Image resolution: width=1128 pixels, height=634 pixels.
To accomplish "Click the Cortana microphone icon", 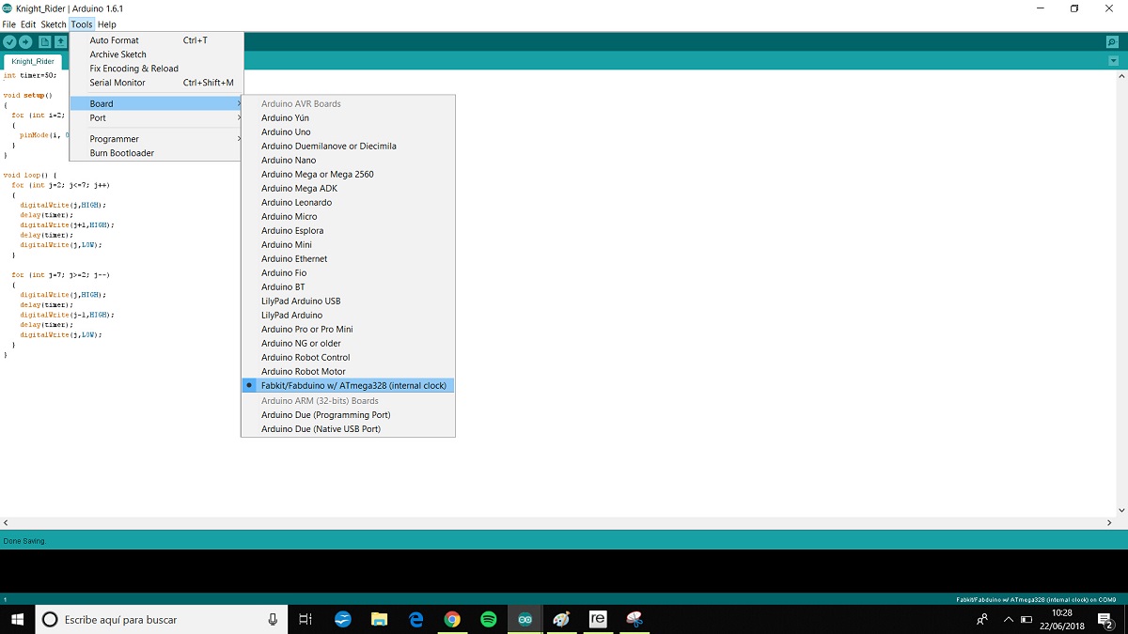I will [x=273, y=619].
